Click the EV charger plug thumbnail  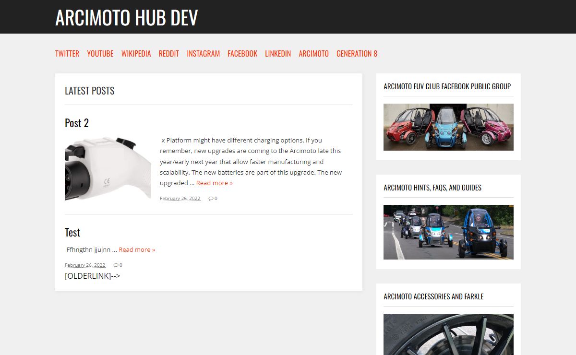point(108,169)
